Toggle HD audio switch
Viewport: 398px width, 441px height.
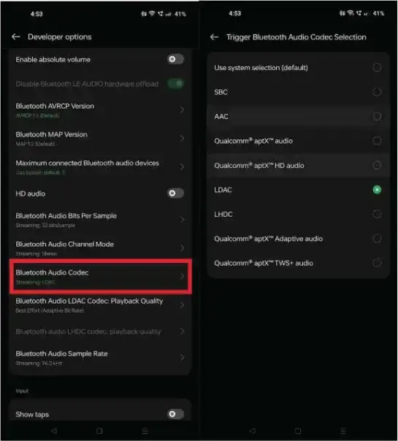coord(175,193)
